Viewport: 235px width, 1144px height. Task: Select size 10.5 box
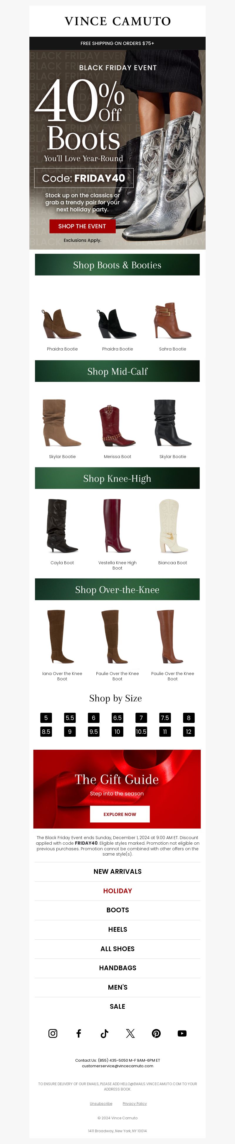141,732
